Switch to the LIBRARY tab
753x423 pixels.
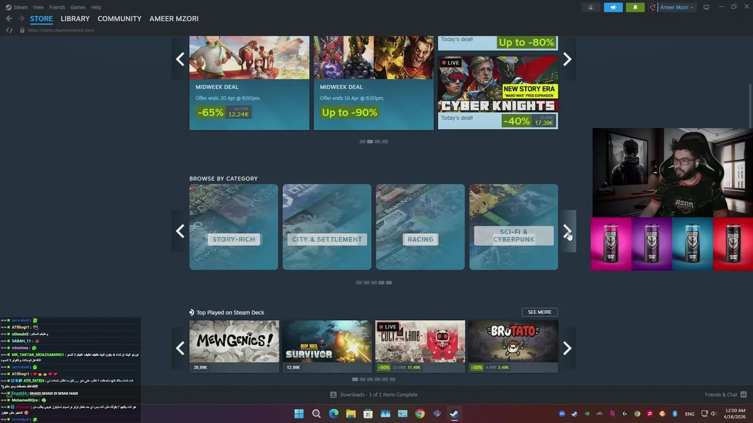coord(75,19)
